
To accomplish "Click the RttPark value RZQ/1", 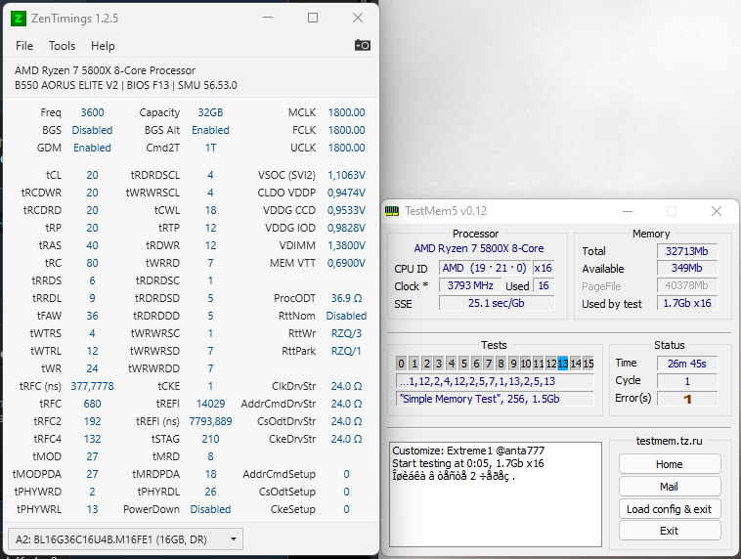I will [x=346, y=351].
